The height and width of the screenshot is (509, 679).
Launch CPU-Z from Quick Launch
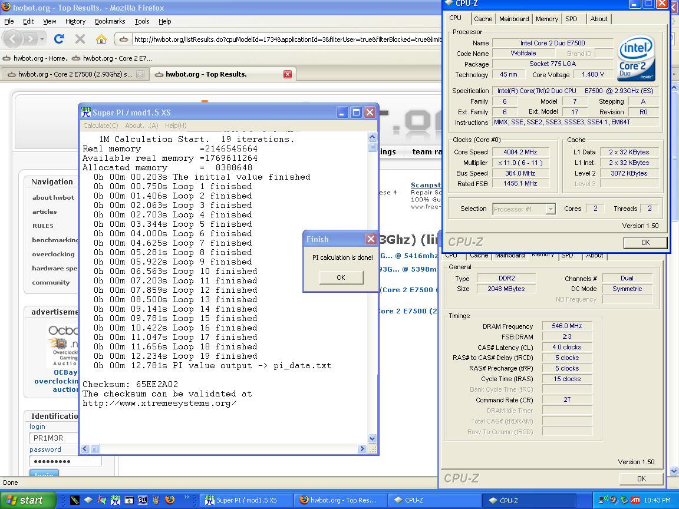[x=88, y=500]
